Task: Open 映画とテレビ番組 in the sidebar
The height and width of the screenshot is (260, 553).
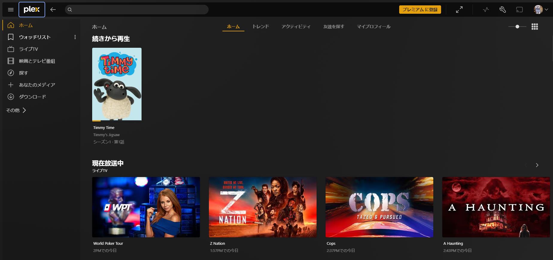Action: point(37,61)
